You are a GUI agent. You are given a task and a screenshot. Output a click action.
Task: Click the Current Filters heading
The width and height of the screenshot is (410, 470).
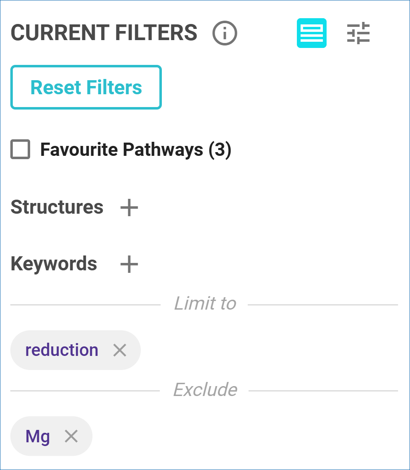pos(104,33)
